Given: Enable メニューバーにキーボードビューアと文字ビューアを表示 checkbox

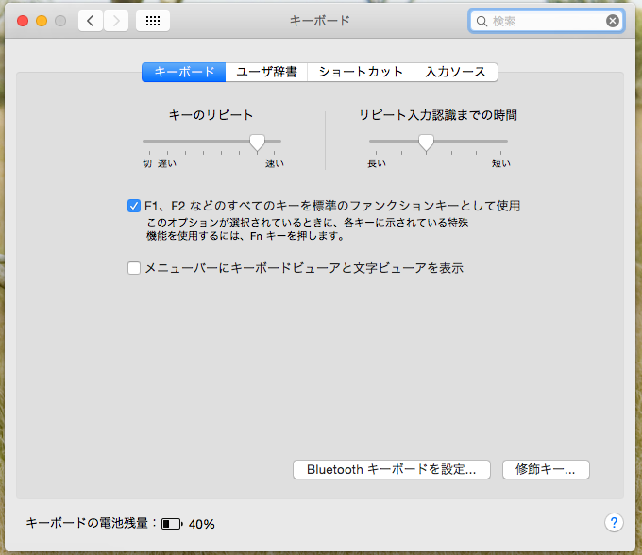Looking at the screenshot, I should point(134,268).
